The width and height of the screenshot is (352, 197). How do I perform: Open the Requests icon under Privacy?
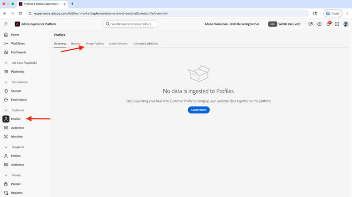coord(6,193)
